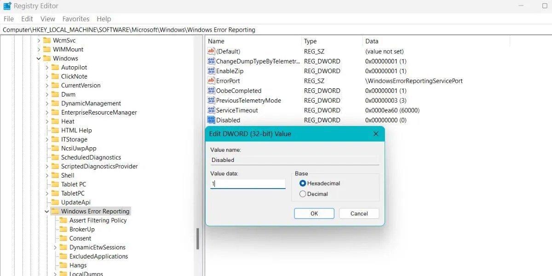Switch base to Decimal

[x=302, y=194]
